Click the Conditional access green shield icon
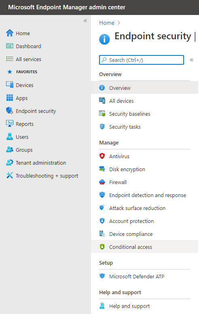 (x=102, y=247)
